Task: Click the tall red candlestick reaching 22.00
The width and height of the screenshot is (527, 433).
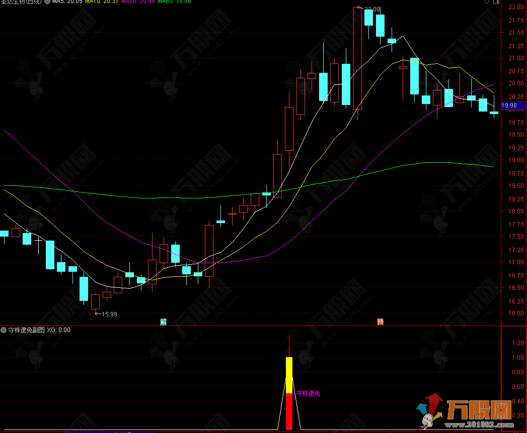Action: tap(357, 58)
